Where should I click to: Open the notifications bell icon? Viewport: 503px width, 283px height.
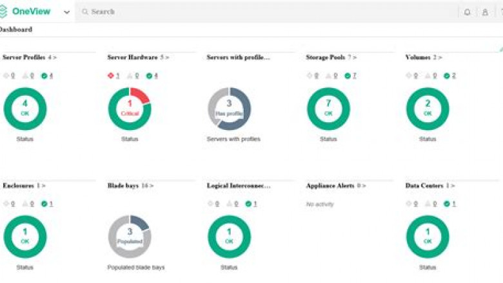467,12
